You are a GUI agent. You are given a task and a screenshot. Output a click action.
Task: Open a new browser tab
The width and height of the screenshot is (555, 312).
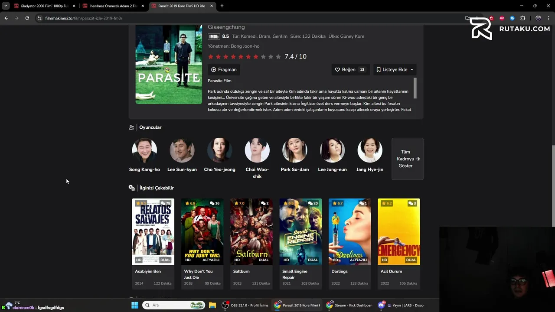[222, 6]
